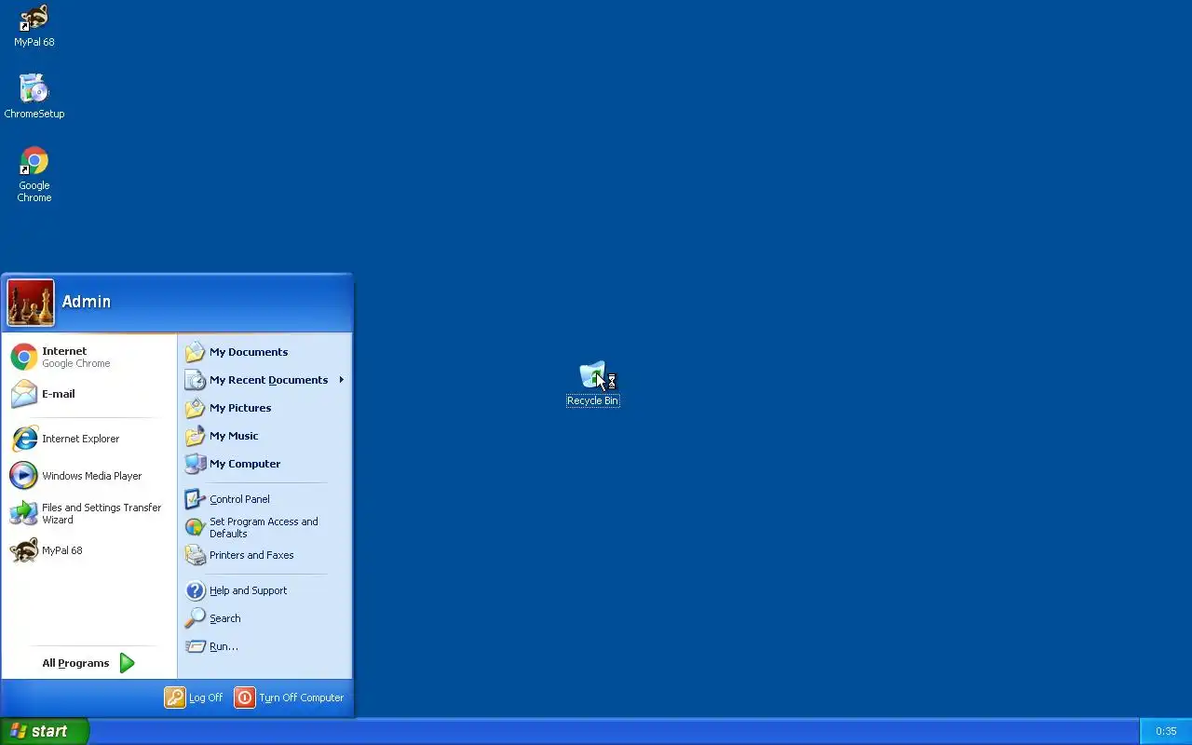
Task: Click the Set Program Access and Defaults icon
Action: pos(195,527)
